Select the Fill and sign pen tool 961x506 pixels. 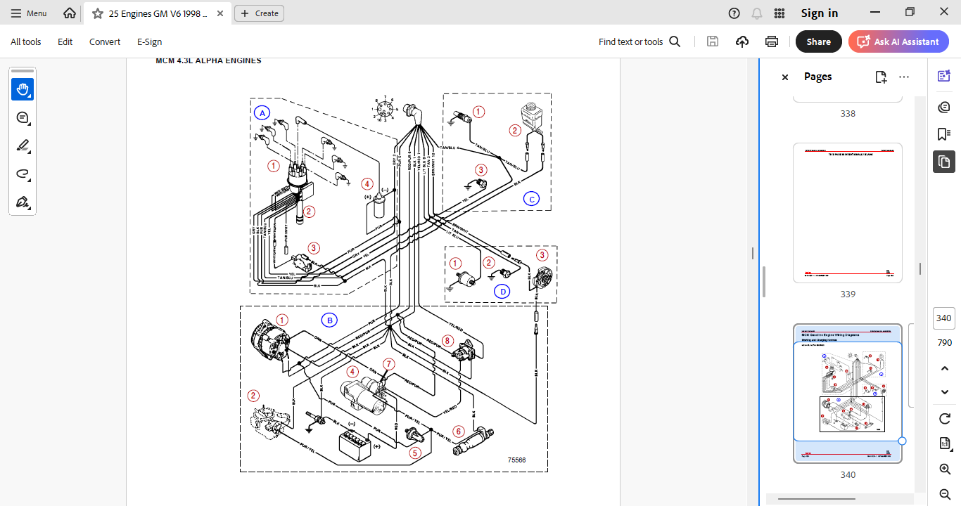click(23, 202)
